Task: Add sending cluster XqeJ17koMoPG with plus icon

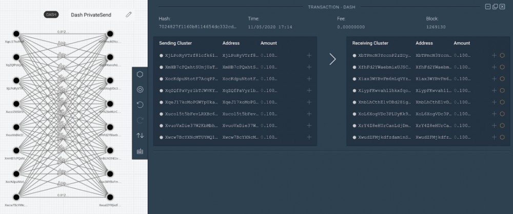Action: coord(309,102)
